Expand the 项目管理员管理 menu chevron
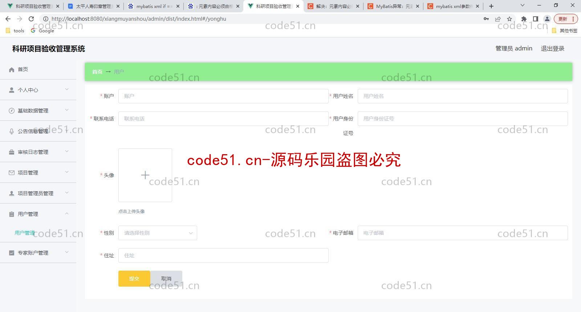This screenshot has height=312, width=581. (67, 193)
